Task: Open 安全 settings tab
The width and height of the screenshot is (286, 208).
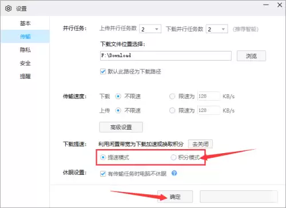Action: (25, 63)
